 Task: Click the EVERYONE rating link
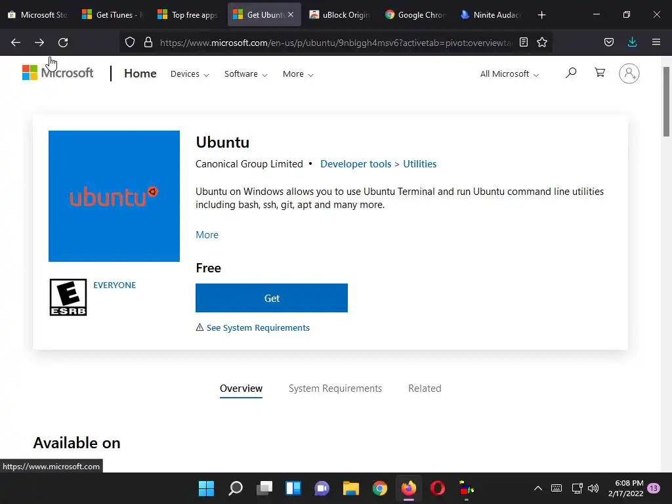(114, 285)
